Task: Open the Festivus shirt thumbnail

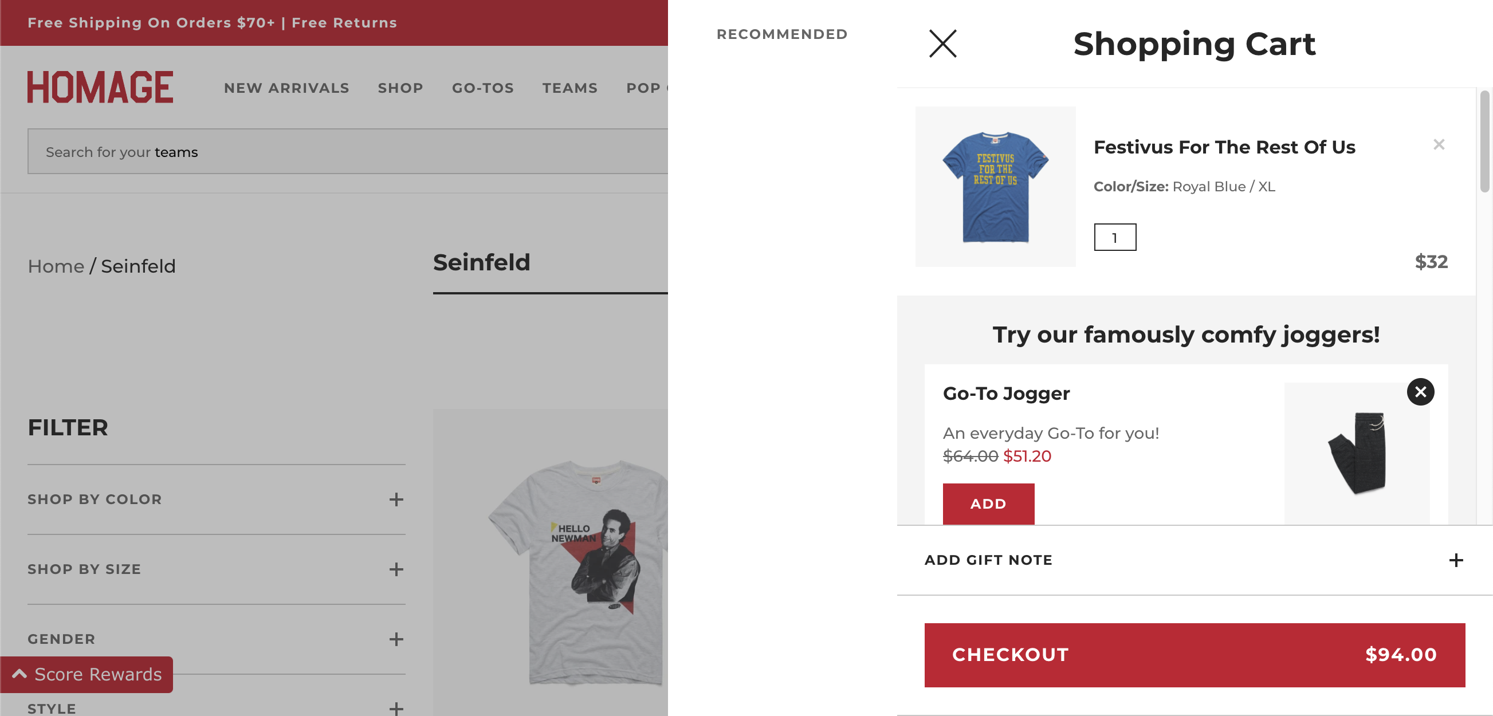Action: [995, 187]
